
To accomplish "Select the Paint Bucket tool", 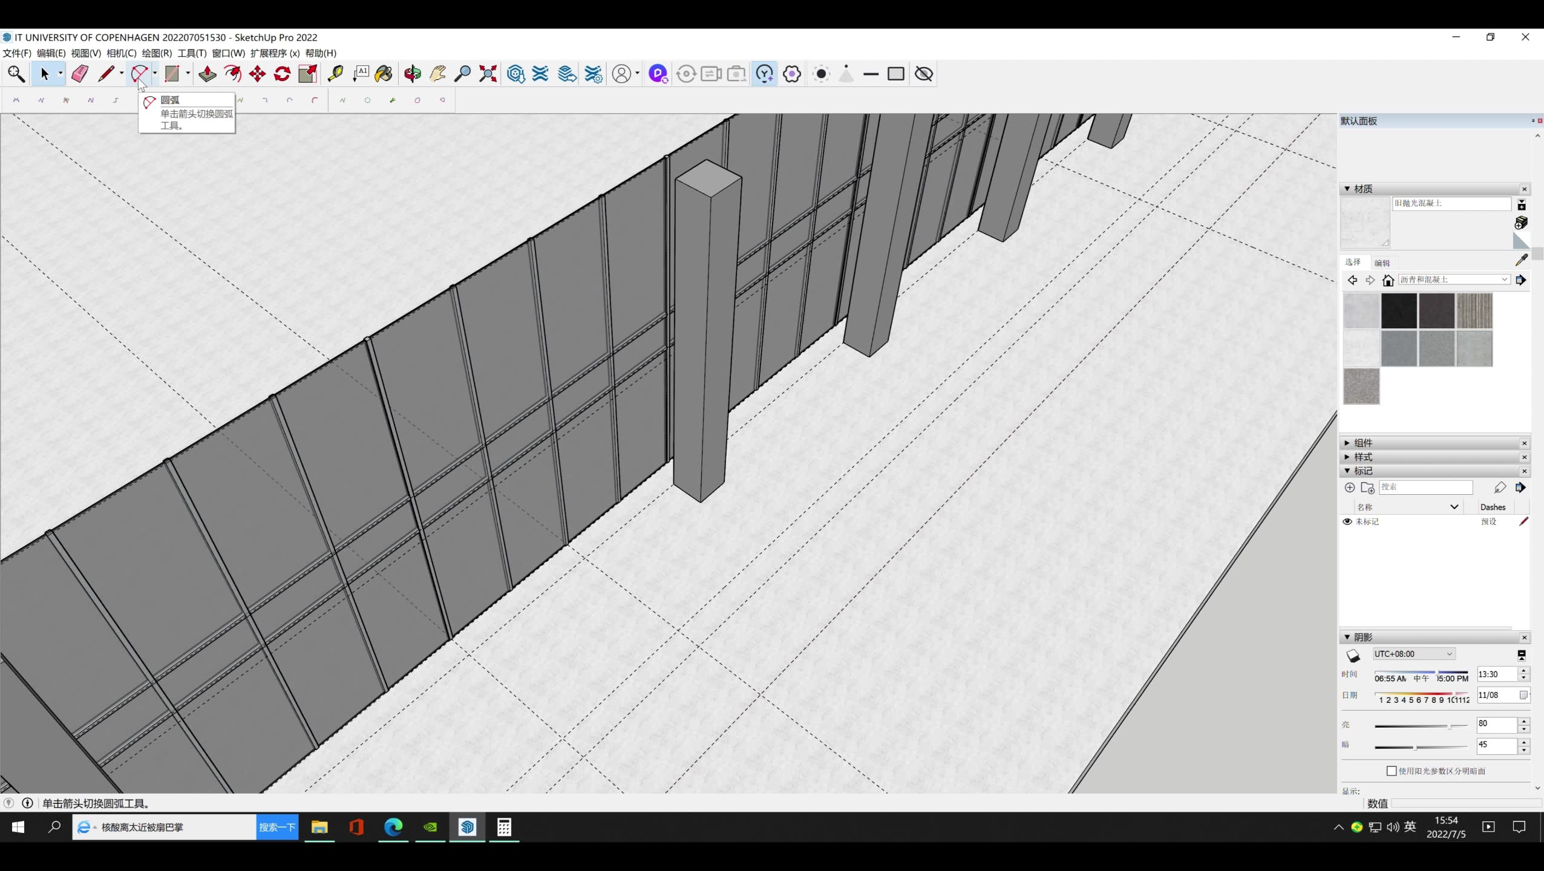I will pyautogui.click(x=384, y=74).
